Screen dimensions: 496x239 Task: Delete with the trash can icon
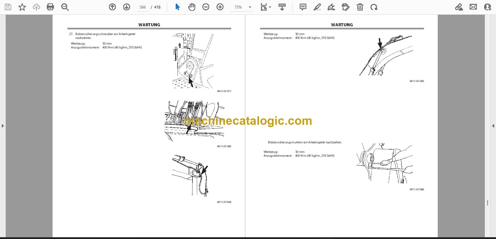pos(360,7)
